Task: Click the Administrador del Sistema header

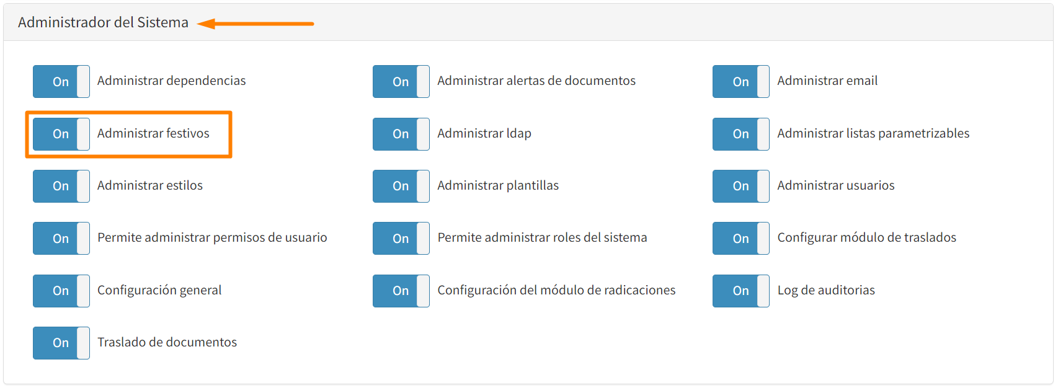Action: point(103,22)
